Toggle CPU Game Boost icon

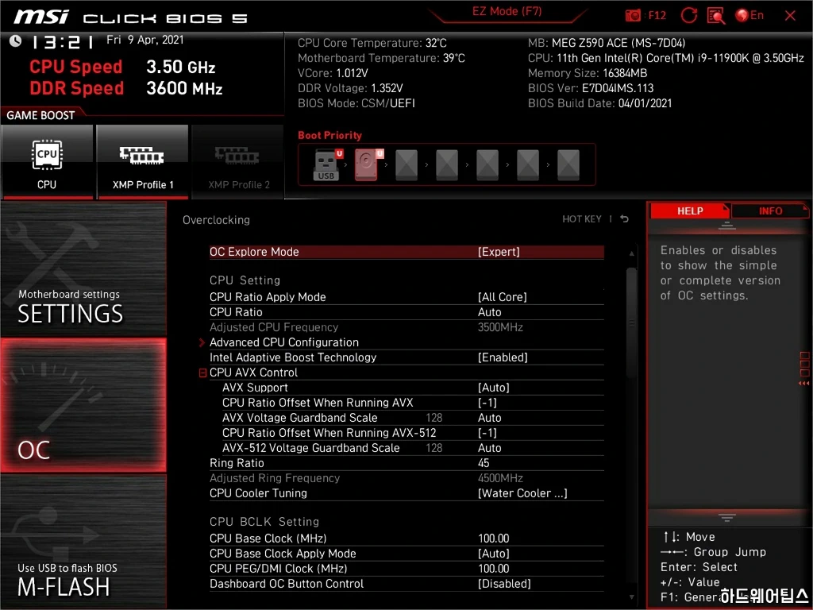click(x=47, y=162)
